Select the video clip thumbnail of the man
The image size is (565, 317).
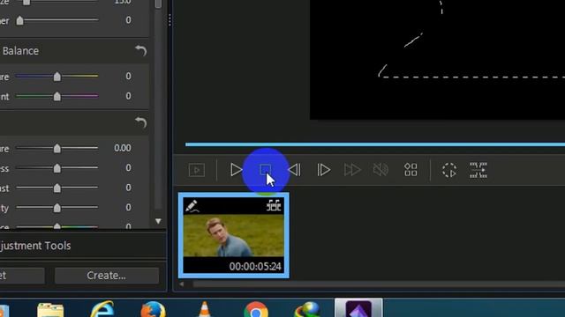click(233, 235)
